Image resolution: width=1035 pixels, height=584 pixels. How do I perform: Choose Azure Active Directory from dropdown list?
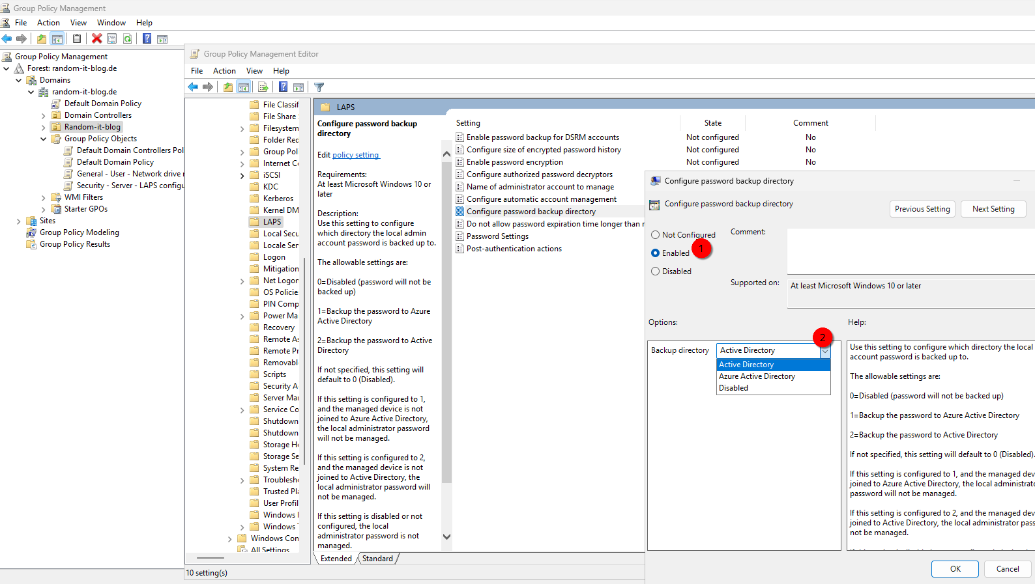[x=774, y=376]
